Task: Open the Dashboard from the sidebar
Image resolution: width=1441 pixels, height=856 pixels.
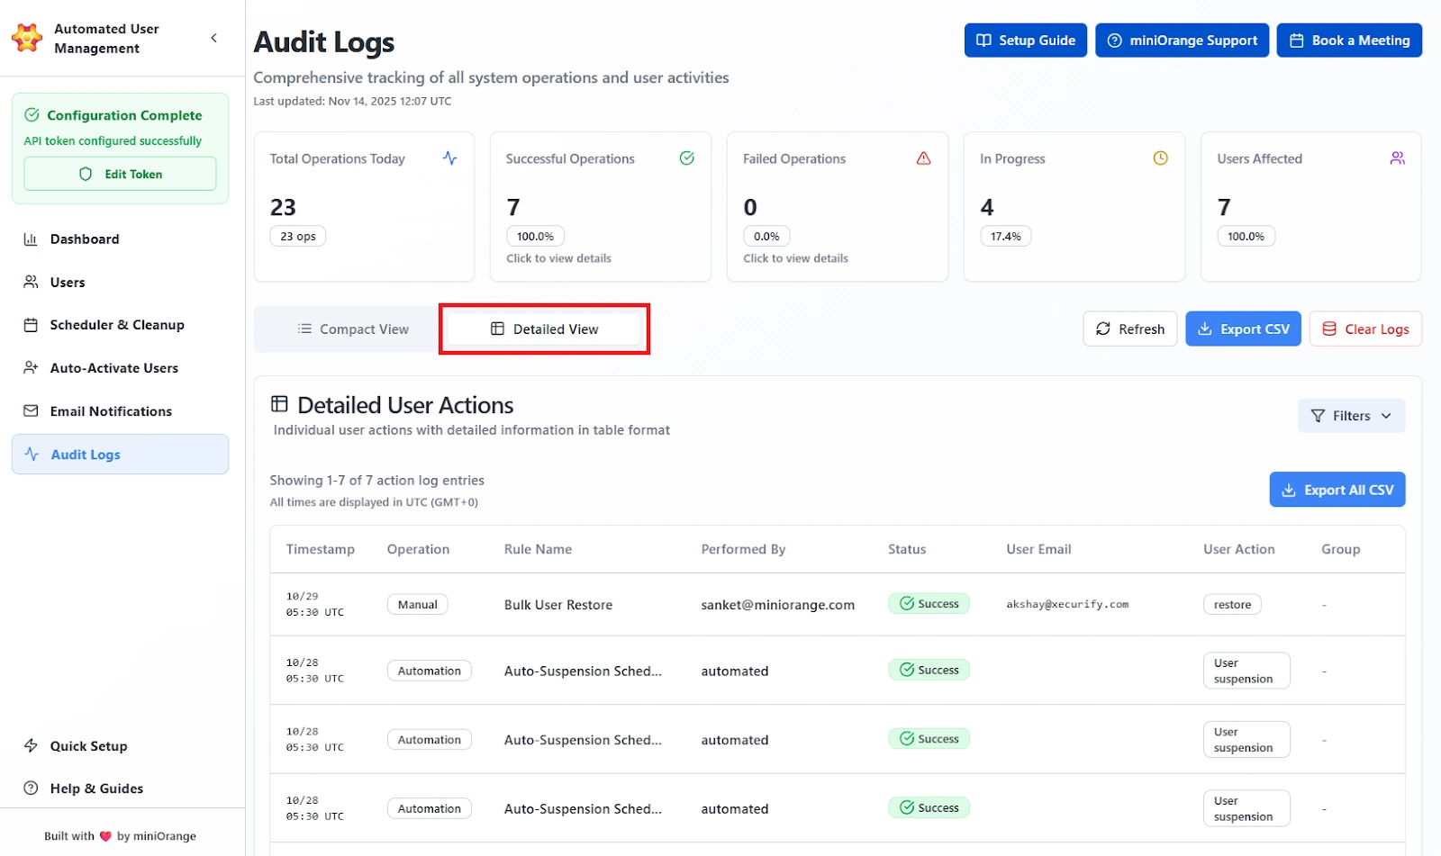Action: [x=85, y=239]
